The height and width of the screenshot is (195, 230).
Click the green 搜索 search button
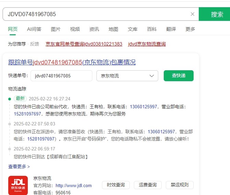click(x=214, y=14)
